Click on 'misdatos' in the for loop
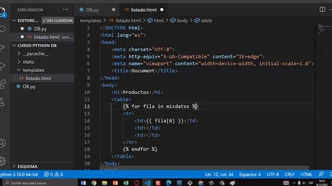This screenshot has width=332, height=186. click(177, 106)
